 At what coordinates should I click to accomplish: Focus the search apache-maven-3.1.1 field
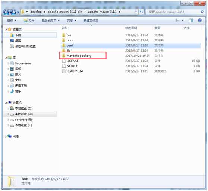(x=175, y=12)
